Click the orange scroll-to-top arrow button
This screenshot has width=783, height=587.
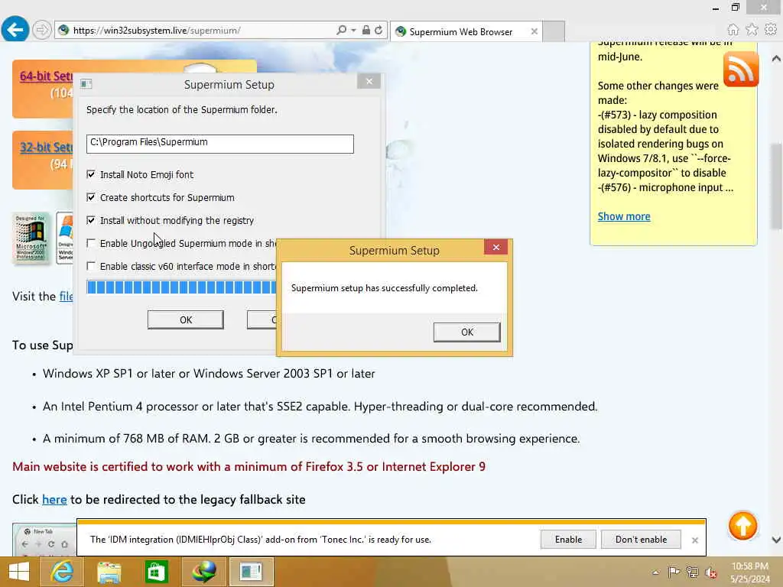pos(742,526)
